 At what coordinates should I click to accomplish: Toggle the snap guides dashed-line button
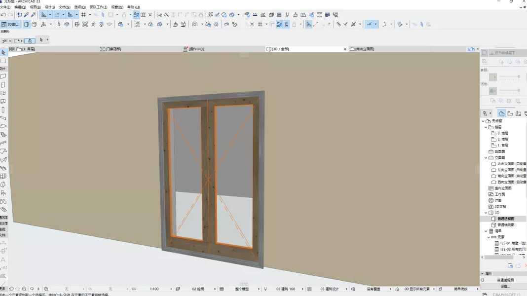click(x=57, y=15)
